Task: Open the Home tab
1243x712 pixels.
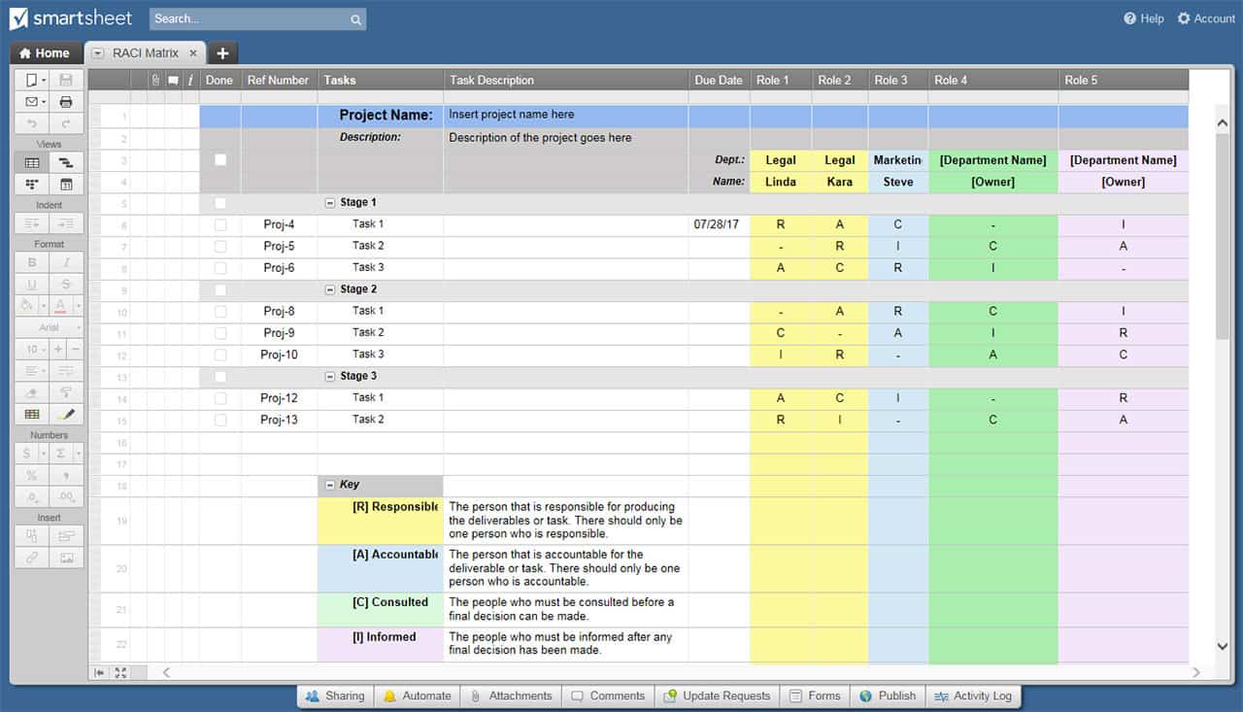Action: point(45,53)
